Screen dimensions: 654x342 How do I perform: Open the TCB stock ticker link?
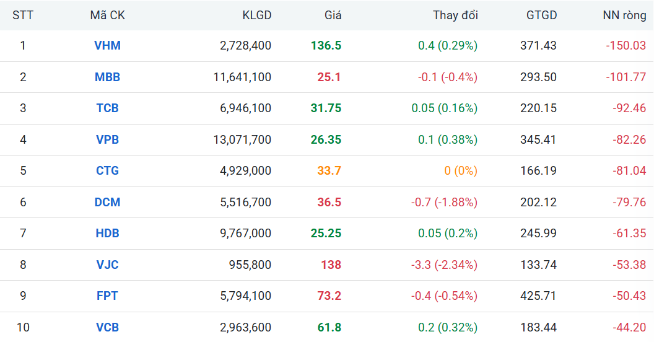coord(107,108)
